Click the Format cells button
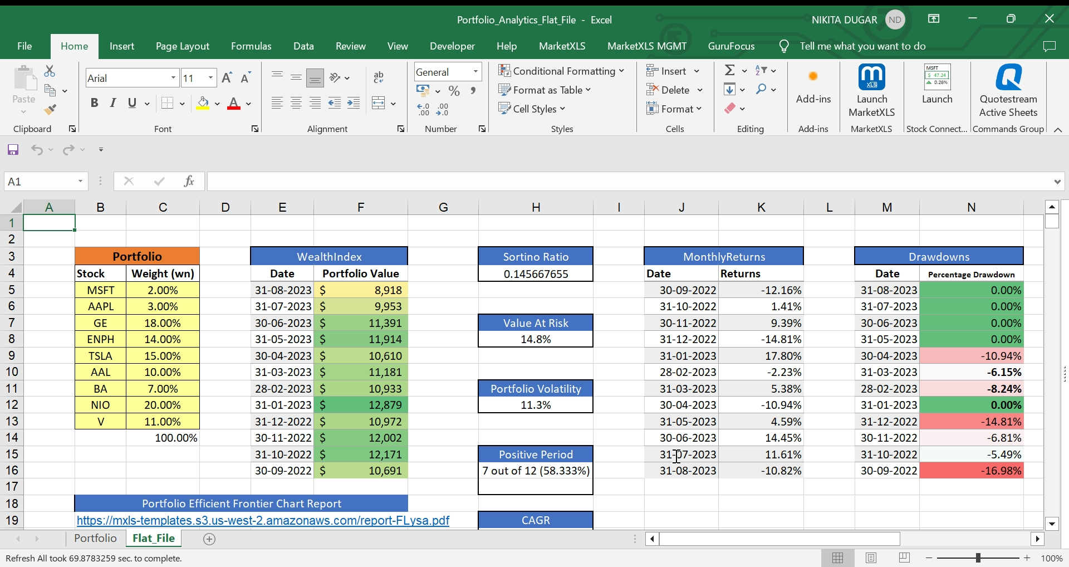This screenshot has height=567, width=1069. 674,109
